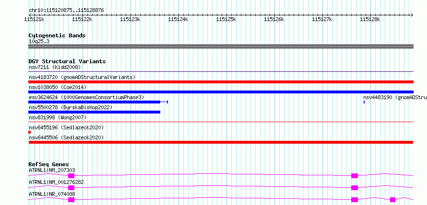The width and height of the screenshot is (427, 205).
Task: Click the thin whisker ending the esv3624624 bar
Action: tap(164, 102)
